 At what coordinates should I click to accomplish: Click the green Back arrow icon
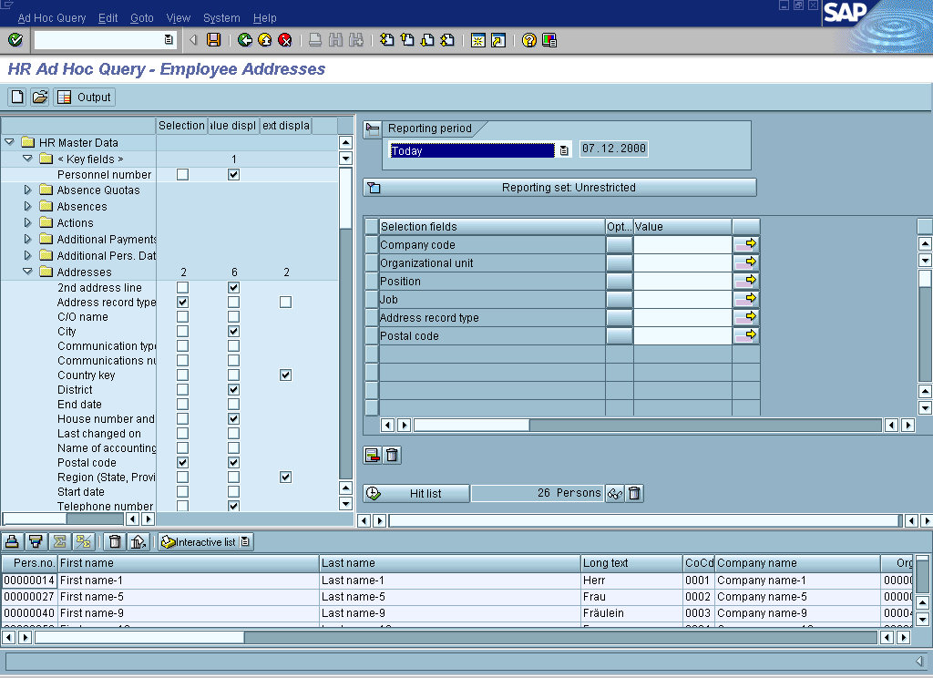pyautogui.click(x=244, y=40)
